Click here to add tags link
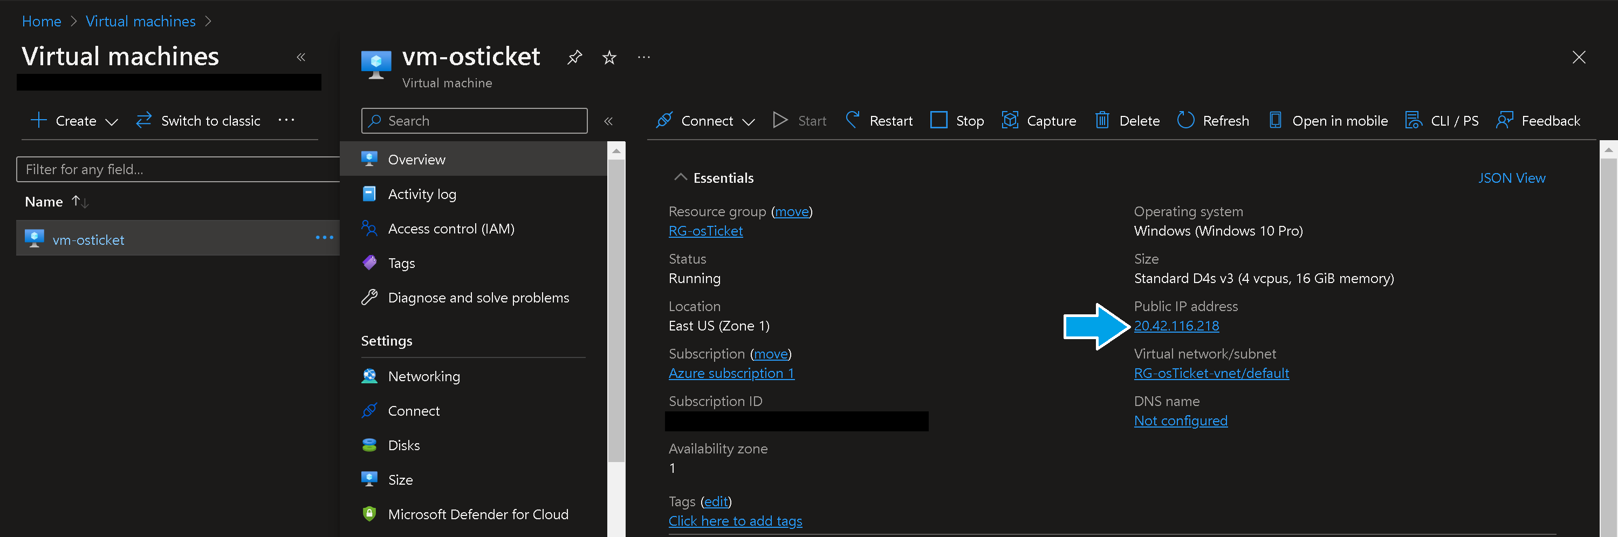 pos(735,521)
